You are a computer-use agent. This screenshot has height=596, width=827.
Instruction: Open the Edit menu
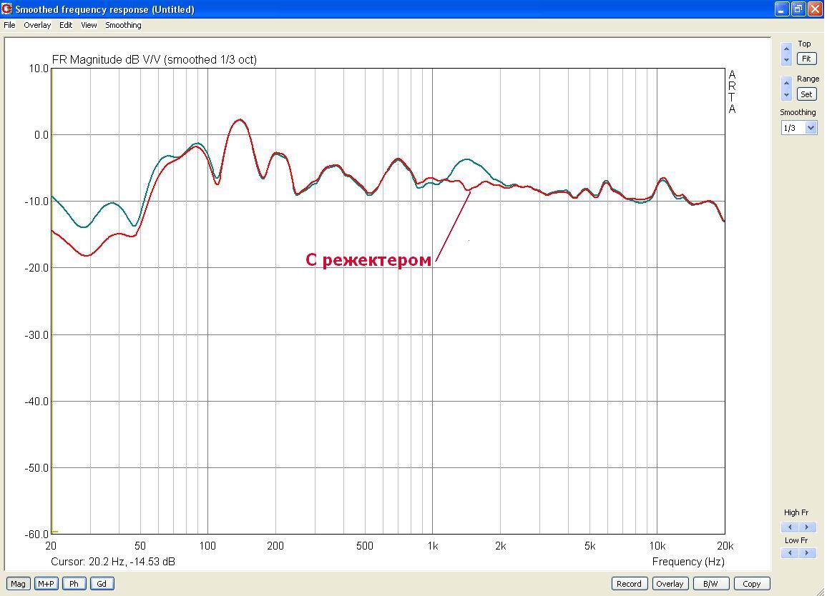click(x=65, y=25)
